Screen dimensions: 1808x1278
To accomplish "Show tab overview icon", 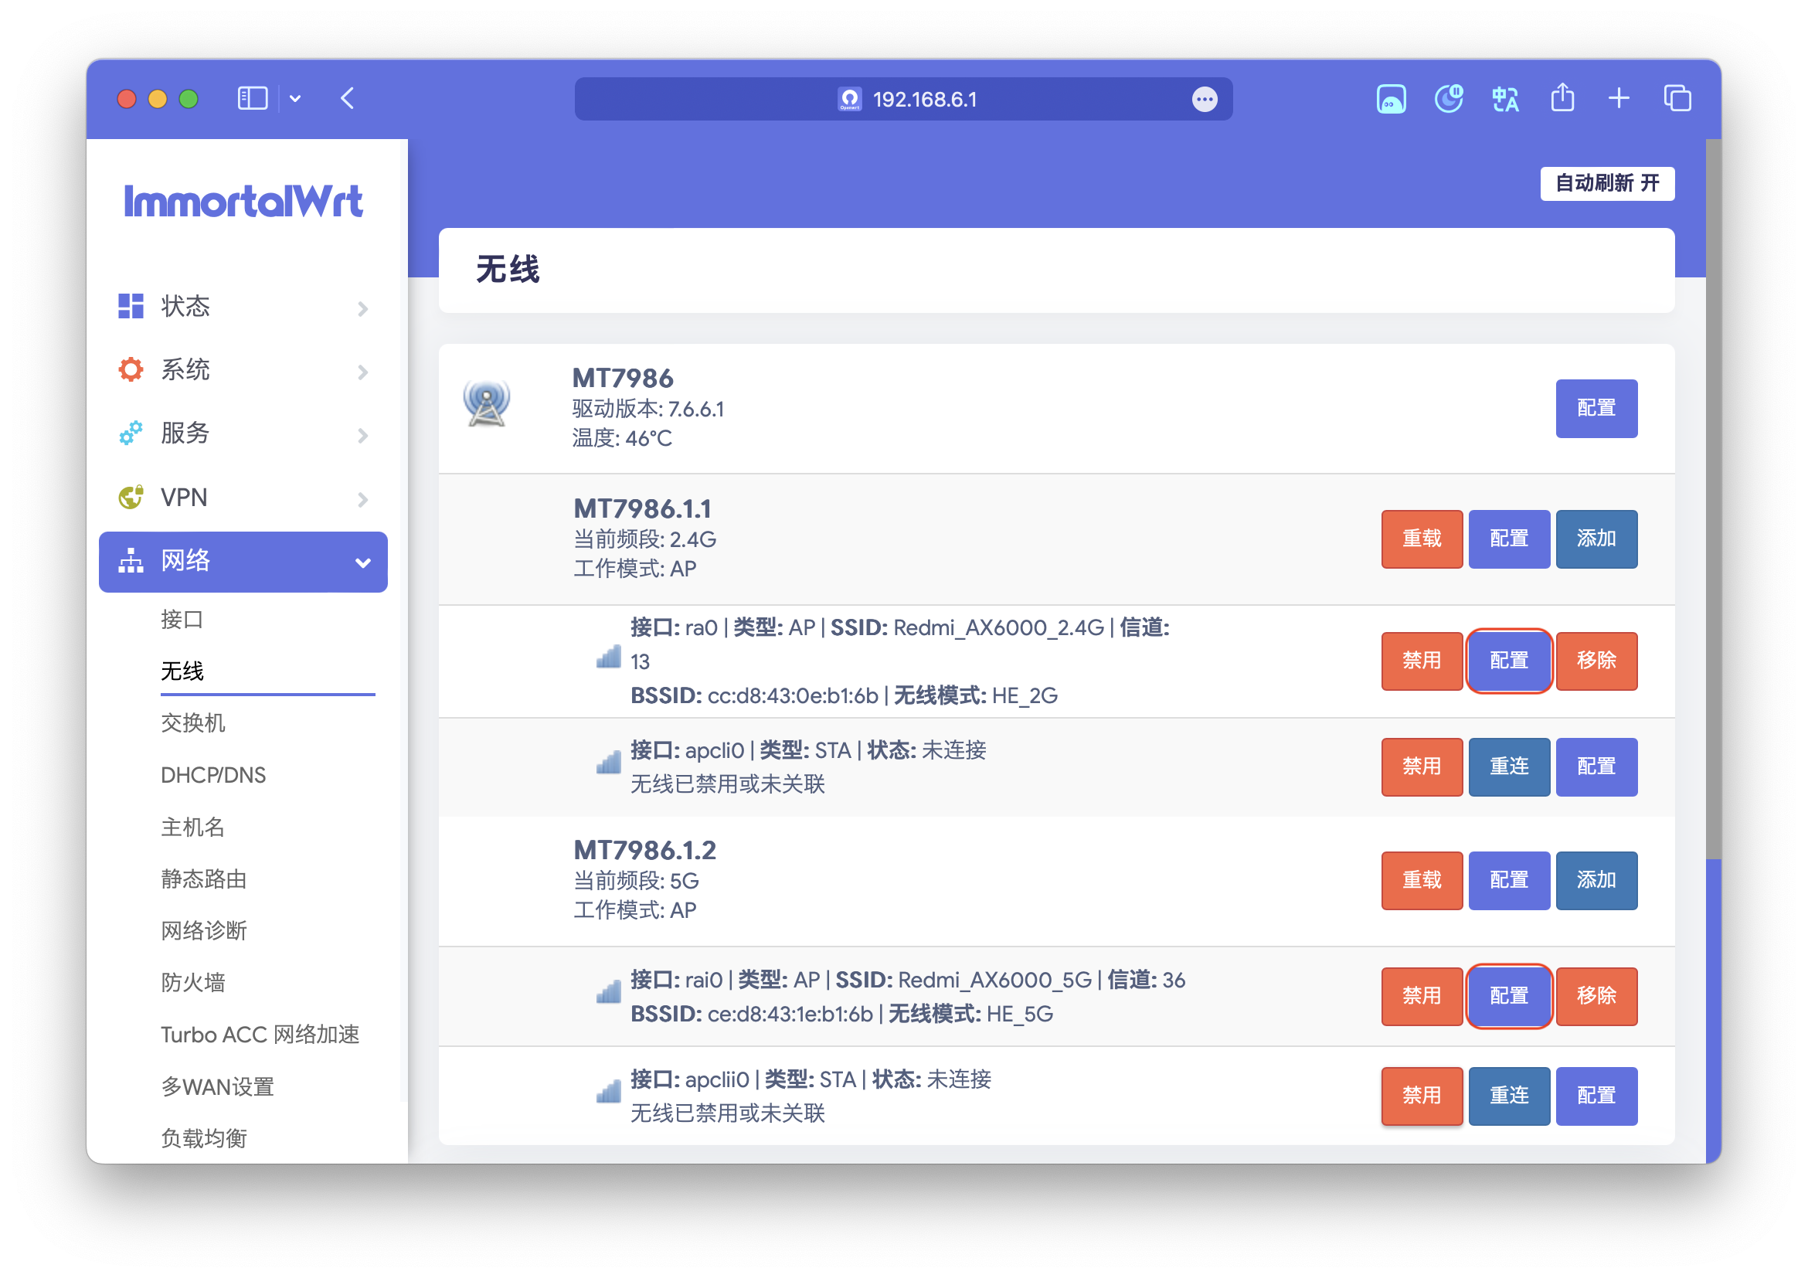I will point(1677,98).
